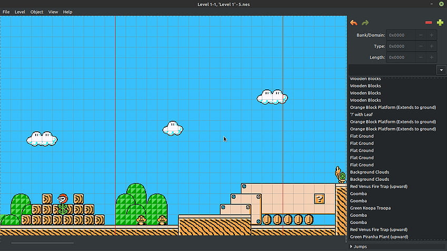Screen dimensions: 447x251
Task: Click the object combo box field
Action: [392, 70]
